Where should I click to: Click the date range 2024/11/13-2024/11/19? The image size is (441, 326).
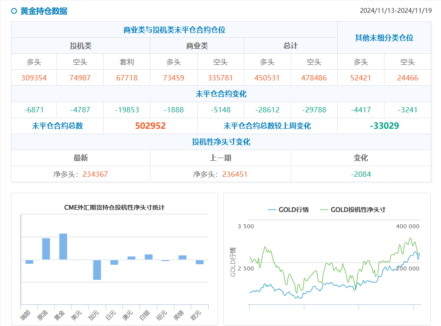pos(396,11)
